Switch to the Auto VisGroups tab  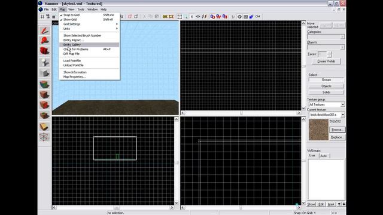(324, 156)
